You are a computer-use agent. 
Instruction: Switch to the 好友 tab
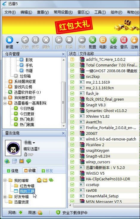(47, 171)
